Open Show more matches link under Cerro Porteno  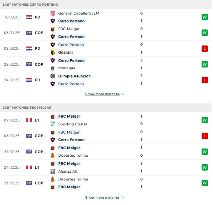(x=102, y=94)
